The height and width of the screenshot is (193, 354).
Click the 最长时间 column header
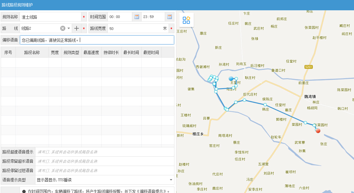pos(131,52)
